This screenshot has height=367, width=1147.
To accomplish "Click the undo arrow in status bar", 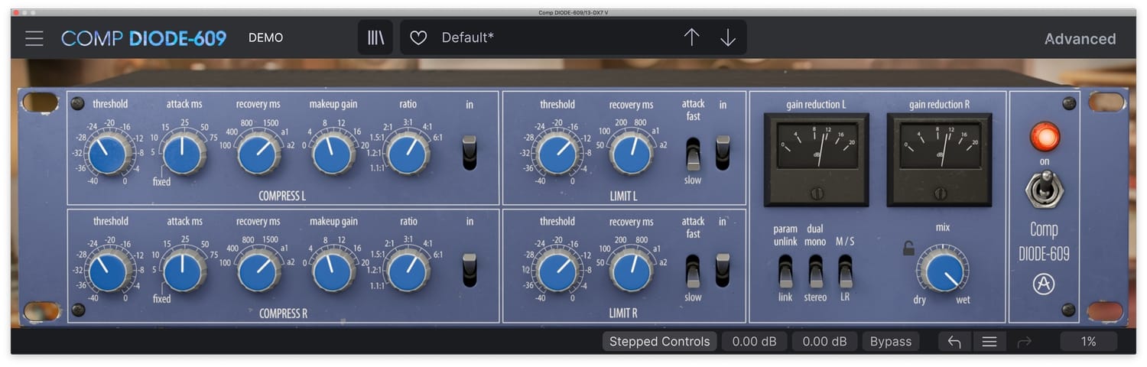I will [954, 342].
